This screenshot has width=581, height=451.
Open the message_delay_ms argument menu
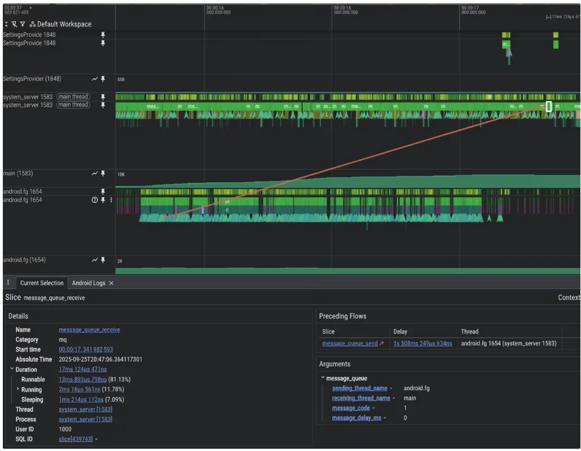tap(385, 418)
